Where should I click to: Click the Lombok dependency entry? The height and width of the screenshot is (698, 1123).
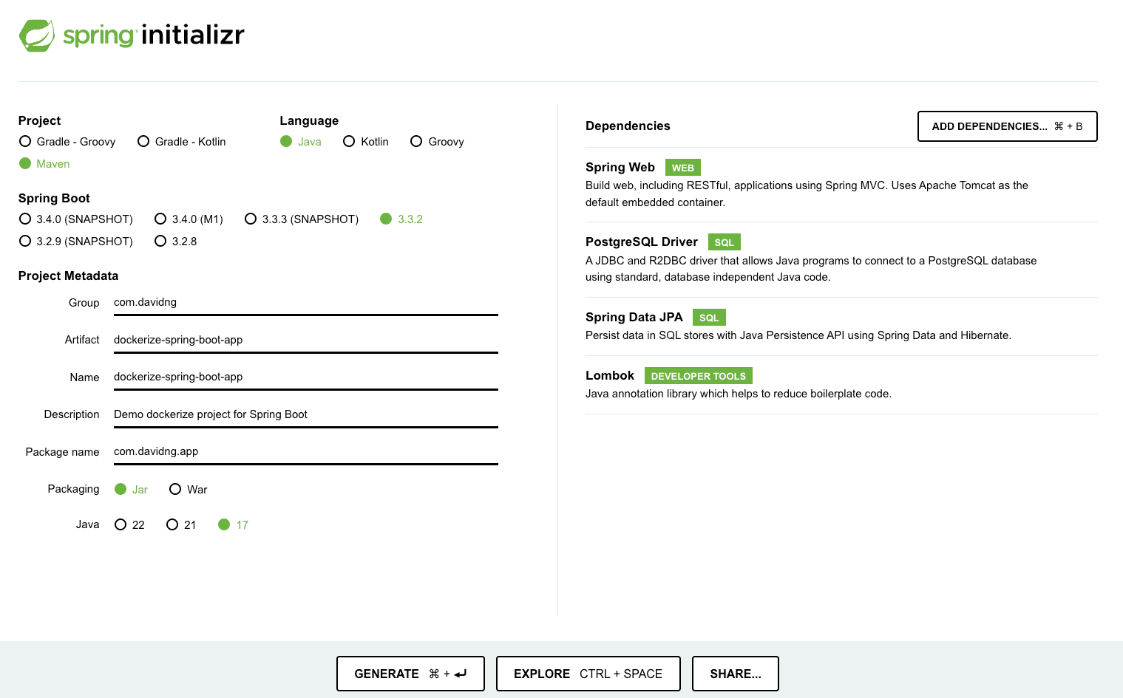610,376
